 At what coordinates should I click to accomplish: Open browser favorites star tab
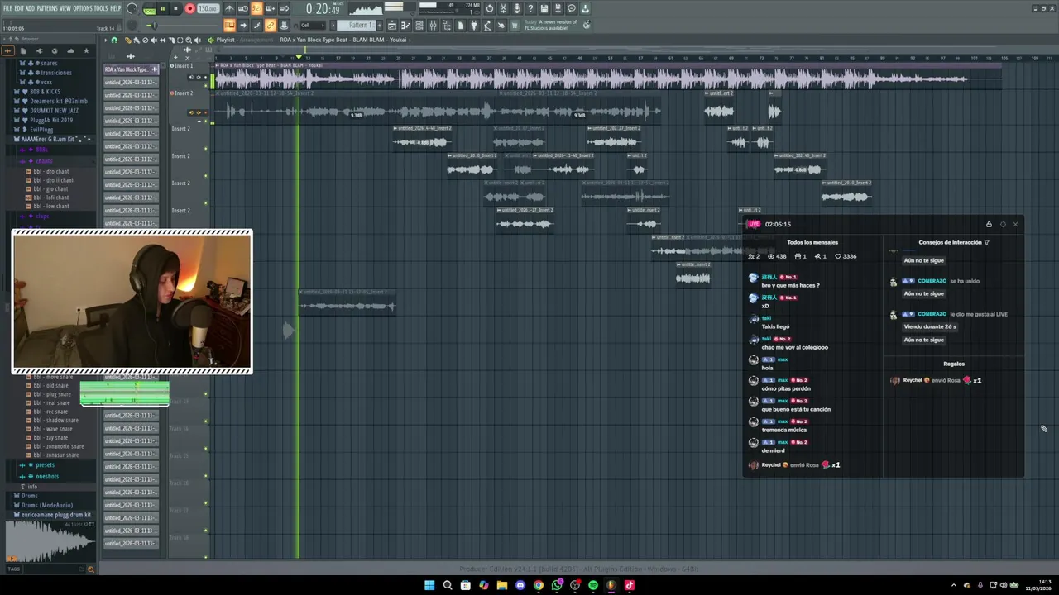pyautogui.click(x=86, y=50)
